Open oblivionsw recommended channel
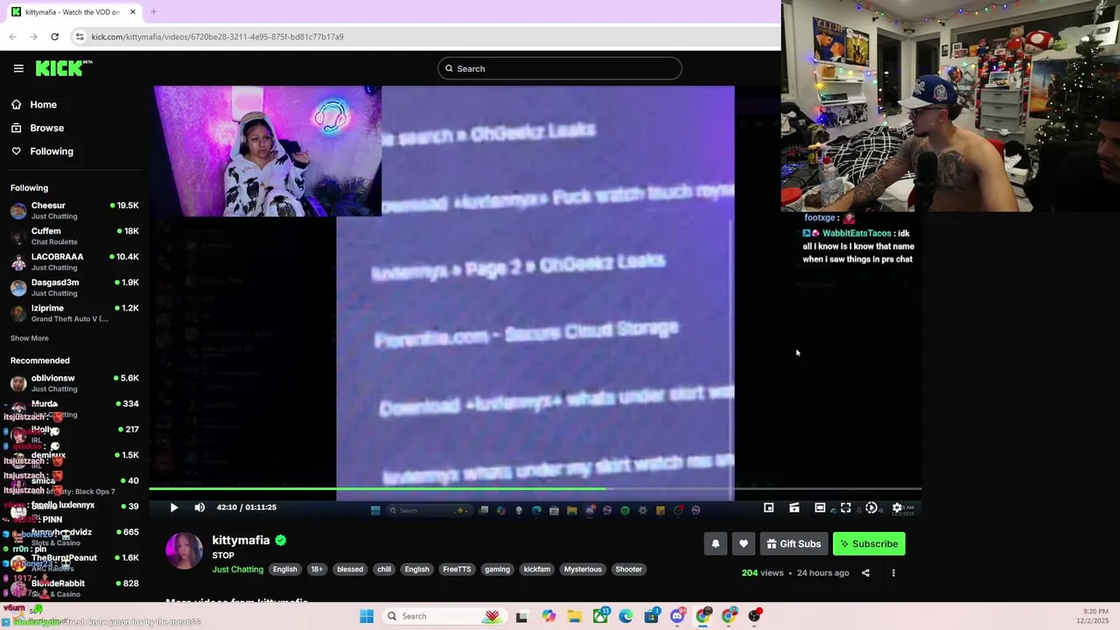This screenshot has height=630, width=1120. click(74, 383)
